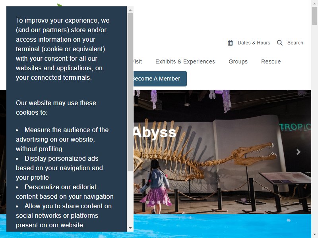Viewport: 318px width, 238px height.
Task: Click the cookie notice scrollbar thumb
Action: click(x=130, y=92)
